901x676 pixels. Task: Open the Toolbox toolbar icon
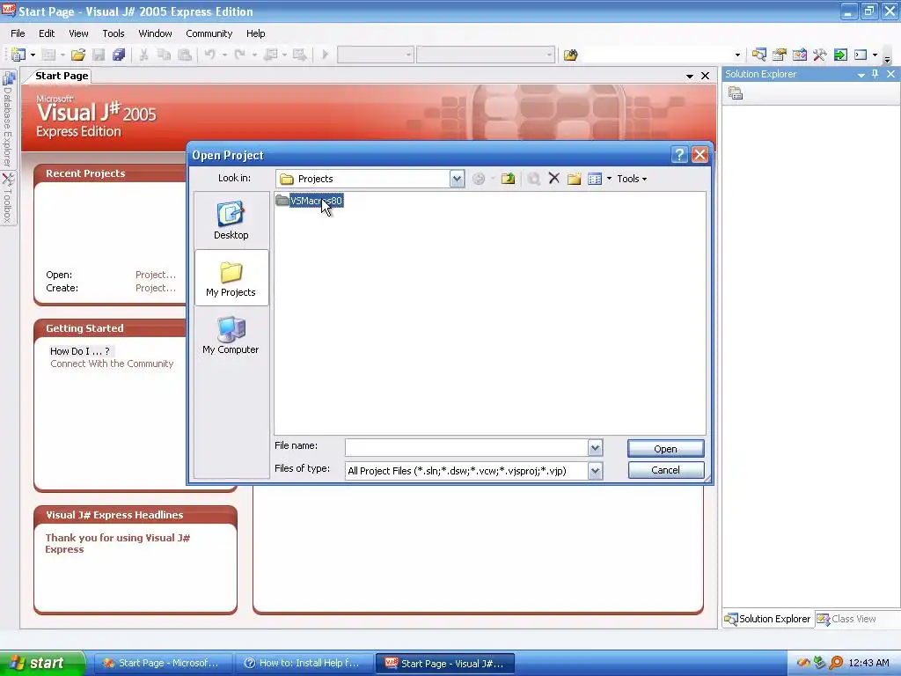820,55
